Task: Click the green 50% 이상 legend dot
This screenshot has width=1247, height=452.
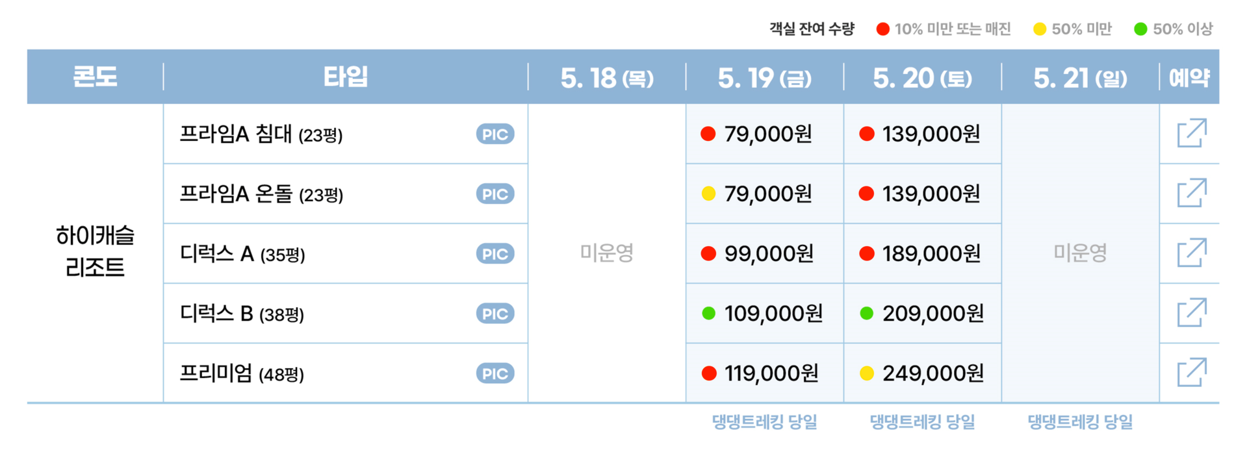Action: point(1140,29)
